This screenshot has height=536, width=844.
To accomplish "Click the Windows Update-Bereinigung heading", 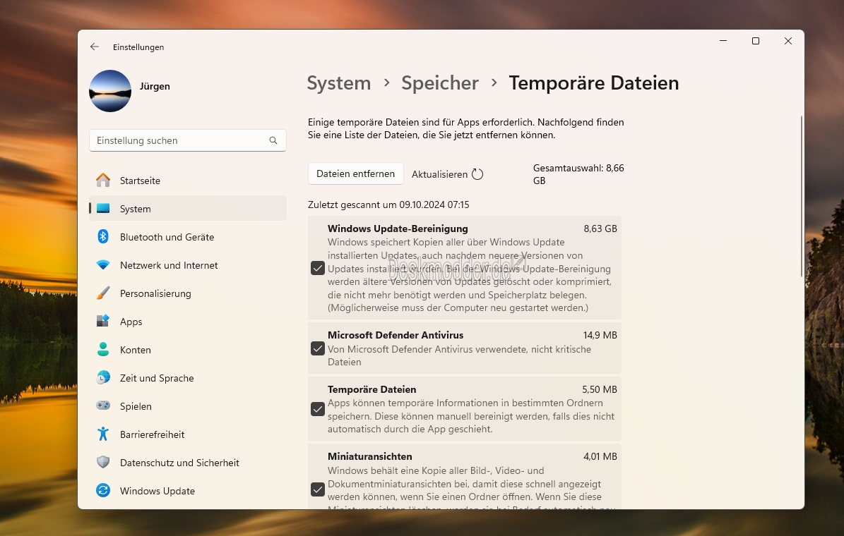I will pyautogui.click(x=398, y=229).
